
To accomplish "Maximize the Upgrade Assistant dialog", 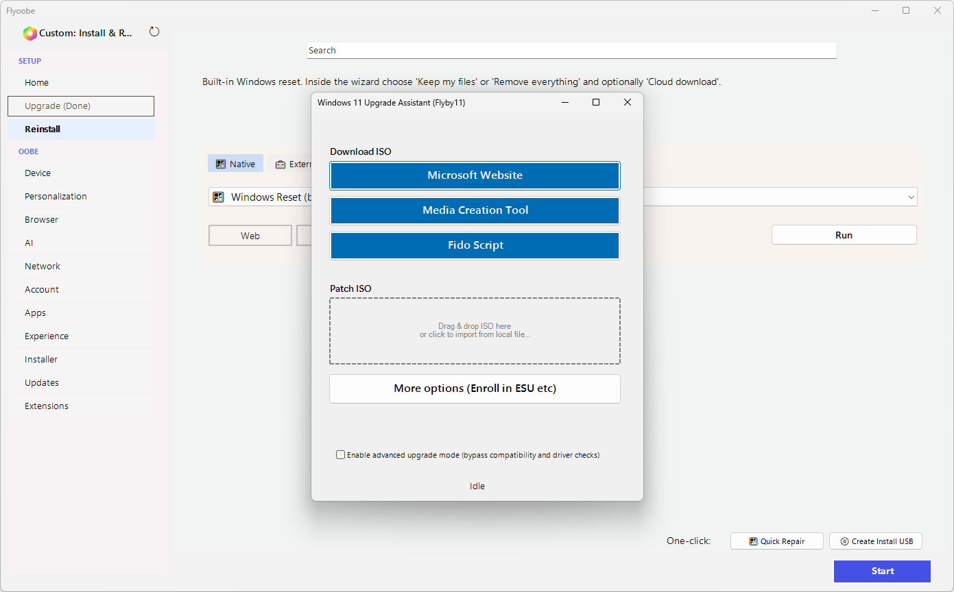I will click(596, 102).
